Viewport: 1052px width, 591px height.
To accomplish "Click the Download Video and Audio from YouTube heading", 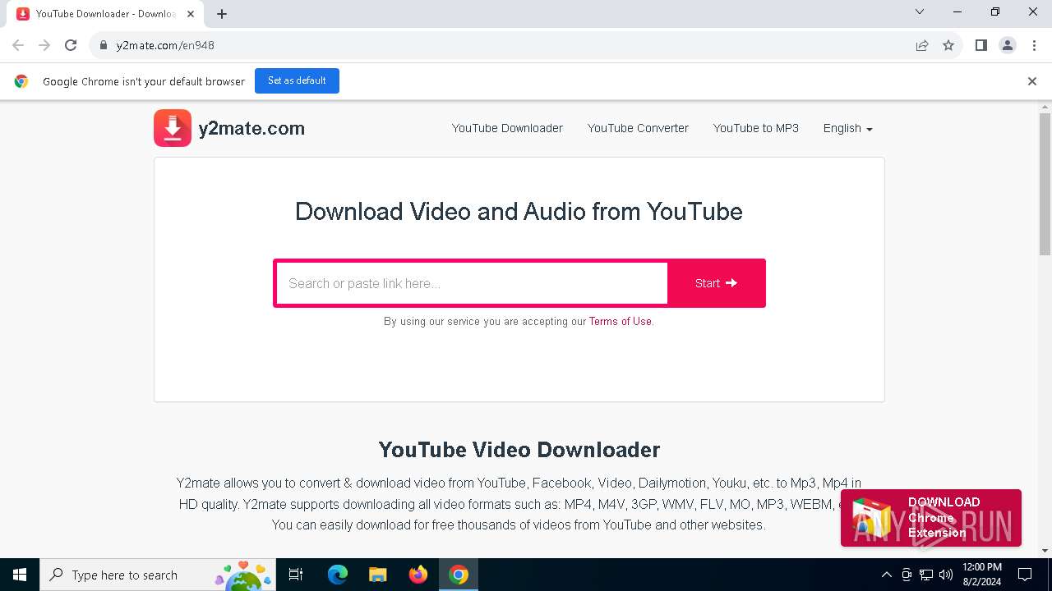I will (519, 211).
